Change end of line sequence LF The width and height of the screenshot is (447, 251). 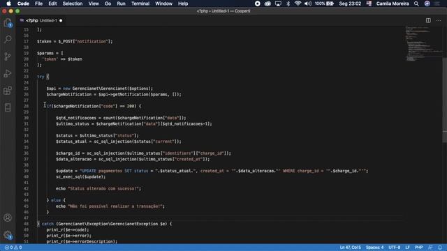point(407,248)
